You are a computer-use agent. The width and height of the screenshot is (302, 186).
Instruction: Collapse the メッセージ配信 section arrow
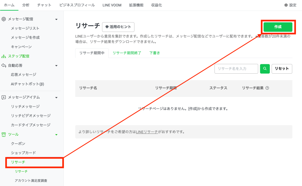56,19
